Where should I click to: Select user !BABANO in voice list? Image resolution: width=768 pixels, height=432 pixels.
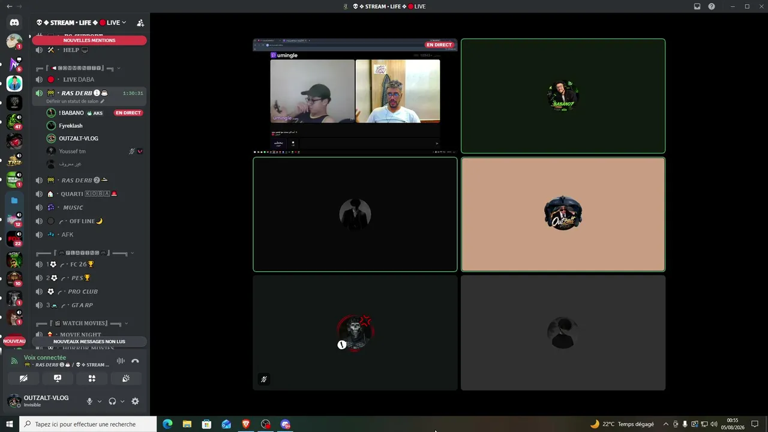[95, 113]
